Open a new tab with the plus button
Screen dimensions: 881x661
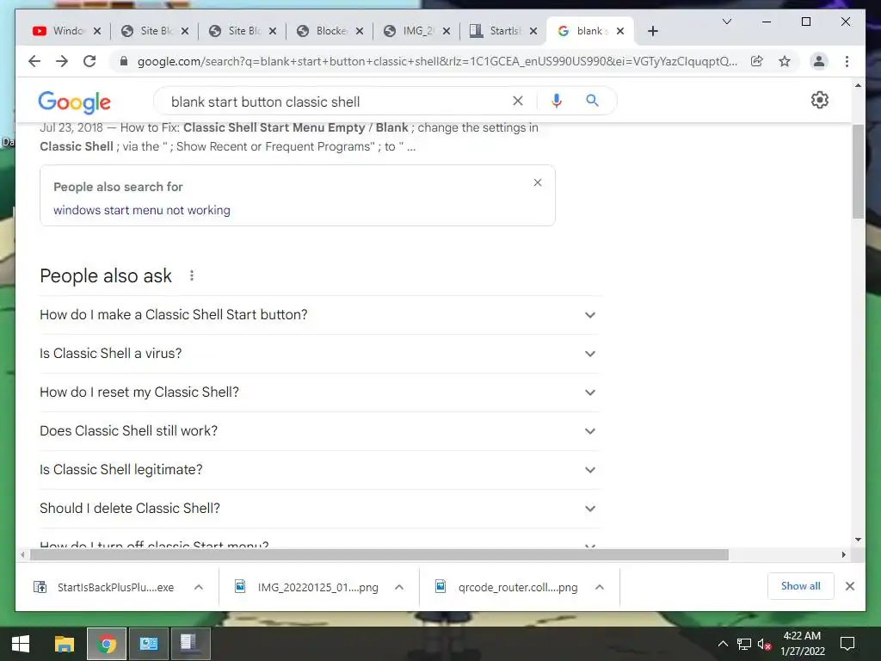point(652,31)
